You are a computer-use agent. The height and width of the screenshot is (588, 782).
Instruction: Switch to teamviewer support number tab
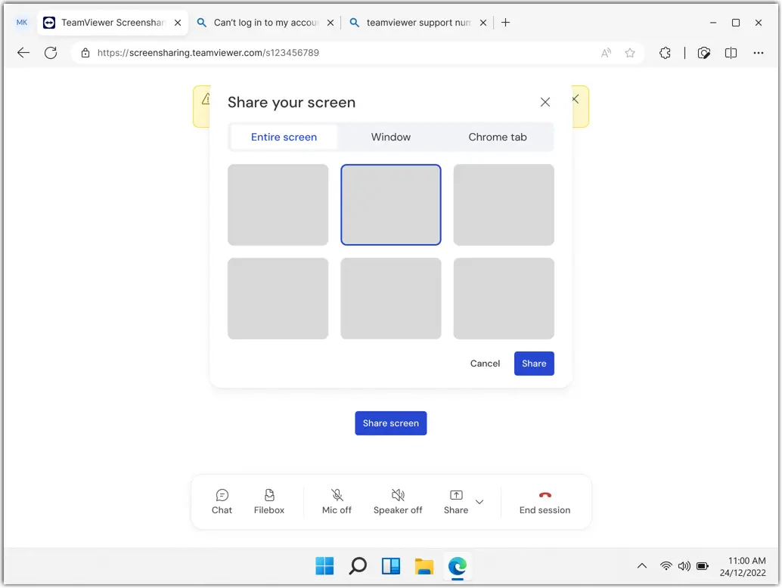418,23
